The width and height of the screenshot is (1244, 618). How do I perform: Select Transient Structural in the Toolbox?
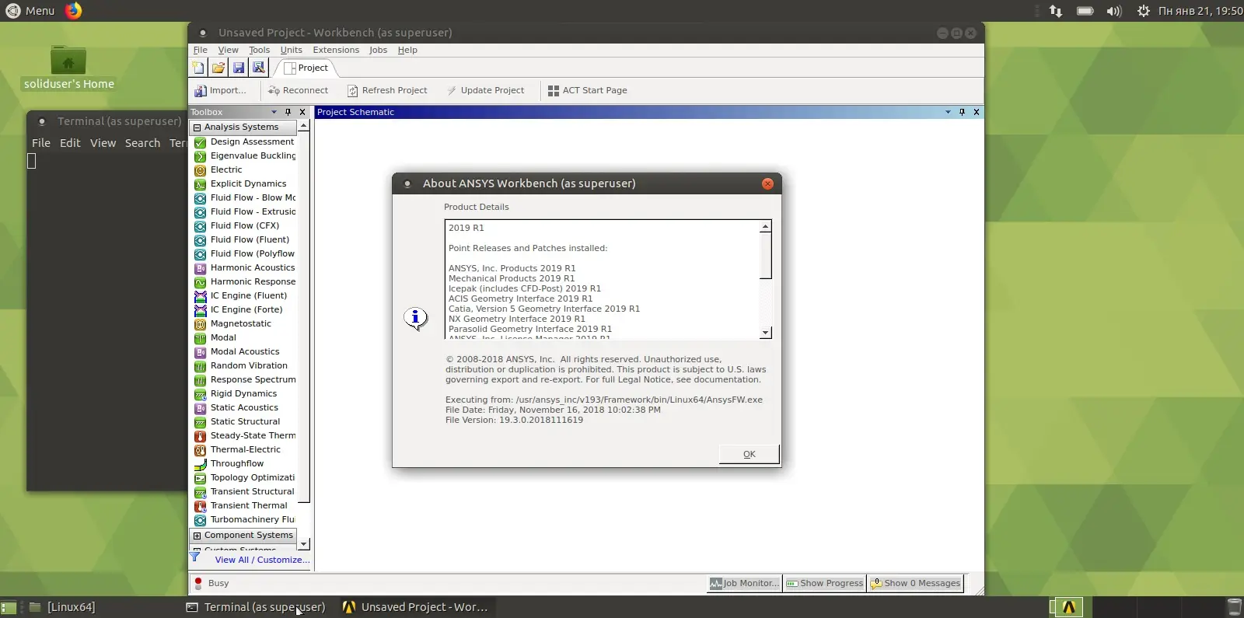click(x=252, y=492)
